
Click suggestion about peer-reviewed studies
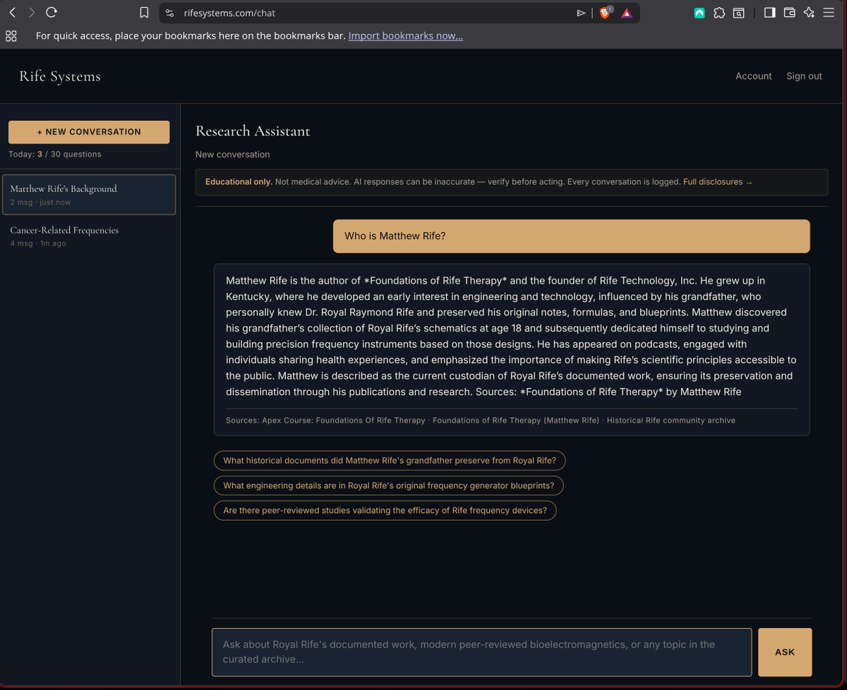pyautogui.click(x=385, y=510)
